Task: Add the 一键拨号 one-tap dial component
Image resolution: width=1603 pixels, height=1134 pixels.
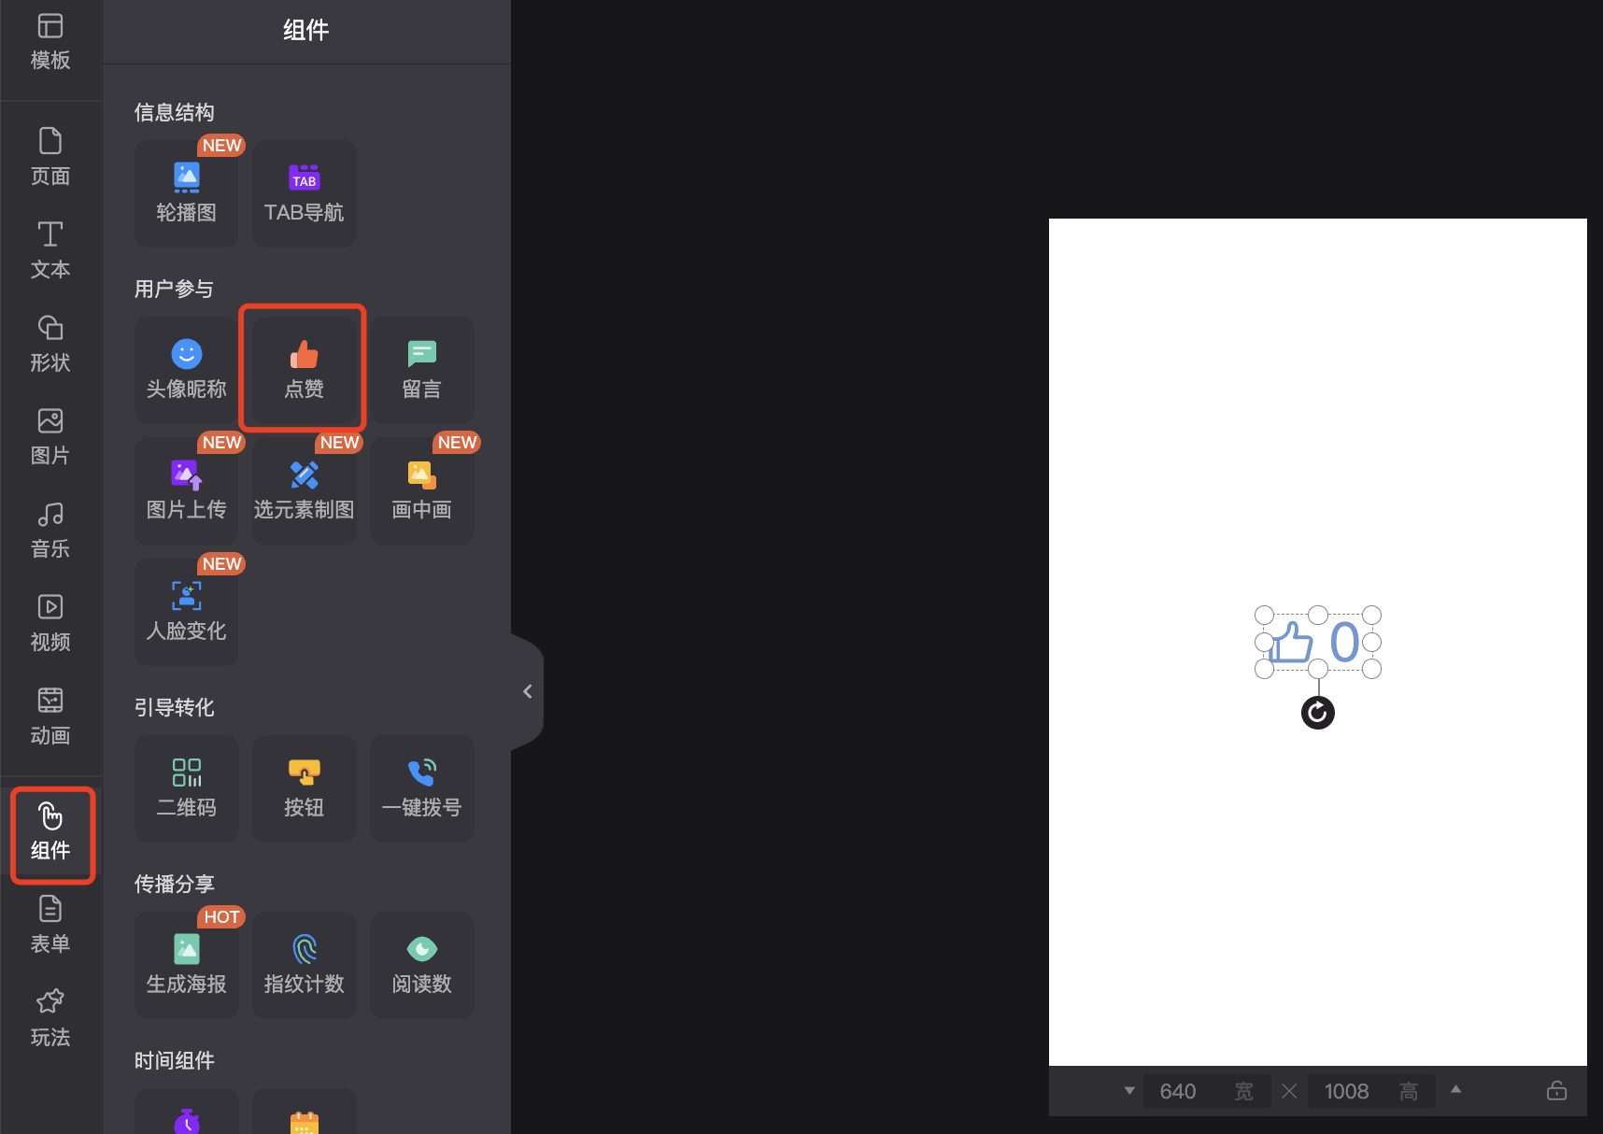Action: tap(422, 788)
